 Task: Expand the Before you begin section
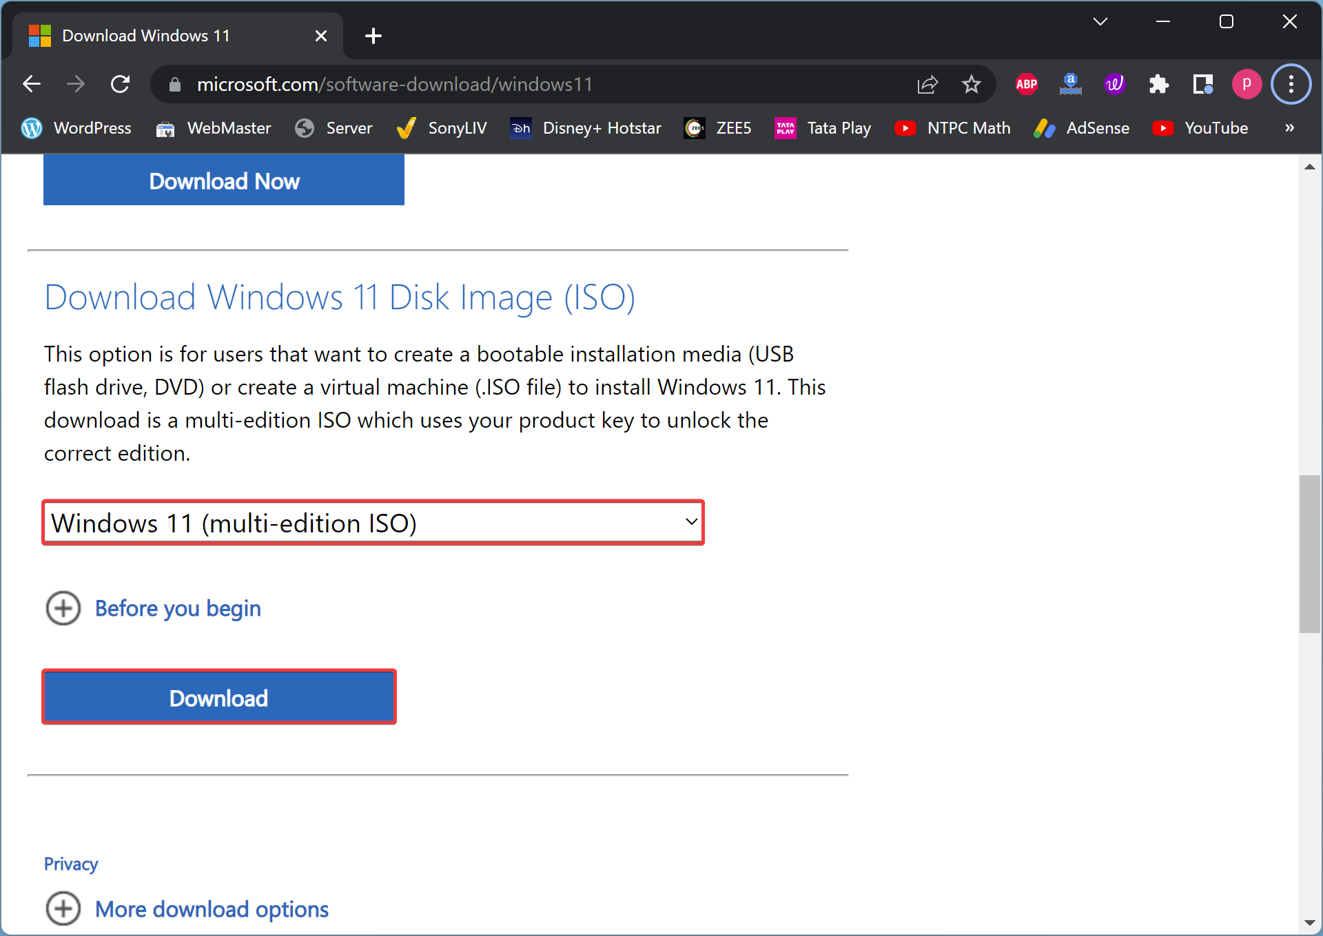(x=153, y=609)
